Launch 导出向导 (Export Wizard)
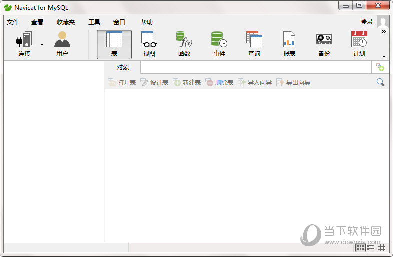393x257 pixels. click(x=293, y=82)
